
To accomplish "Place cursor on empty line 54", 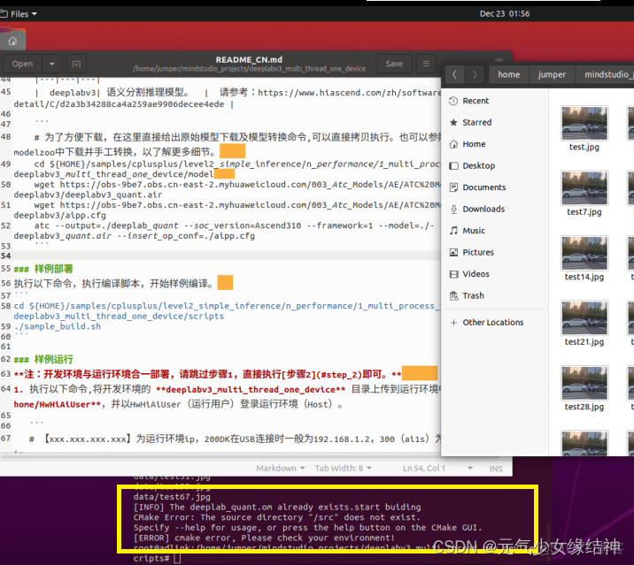I will (x=227, y=256).
